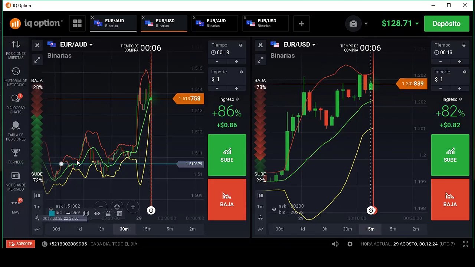Set EUR/USD chart range to 30m
This screenshot has width=475, height=267.
(x=347, y=229)
